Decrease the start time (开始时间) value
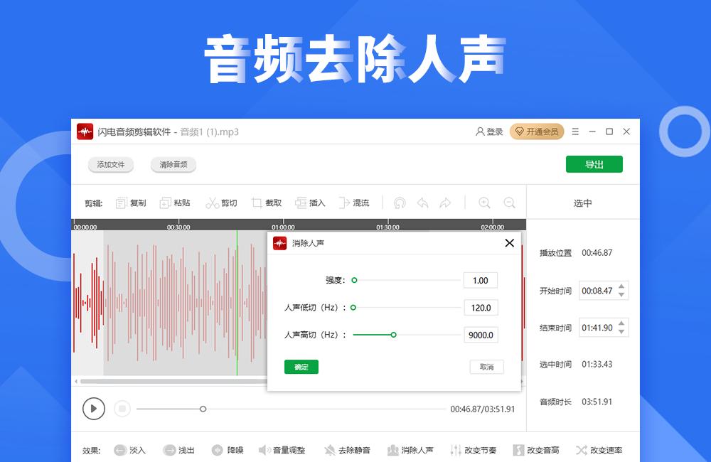Screen dimensions: 711x462 621,295
